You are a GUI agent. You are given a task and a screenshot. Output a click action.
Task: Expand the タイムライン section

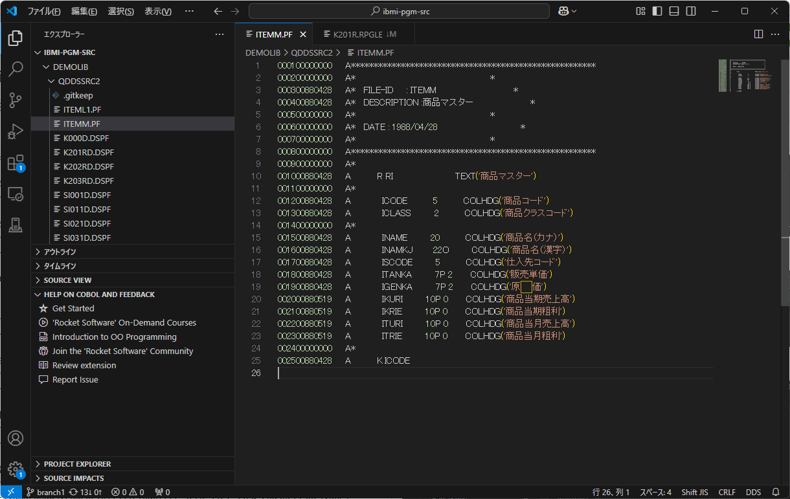(133, 266)
